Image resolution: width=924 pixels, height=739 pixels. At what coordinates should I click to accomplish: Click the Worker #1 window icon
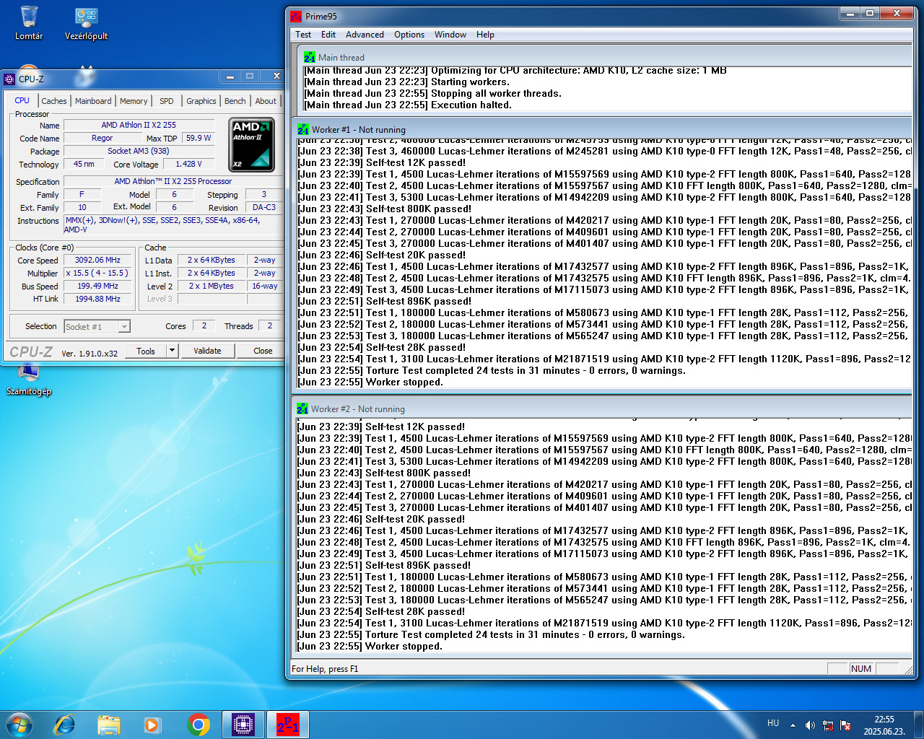302,129
